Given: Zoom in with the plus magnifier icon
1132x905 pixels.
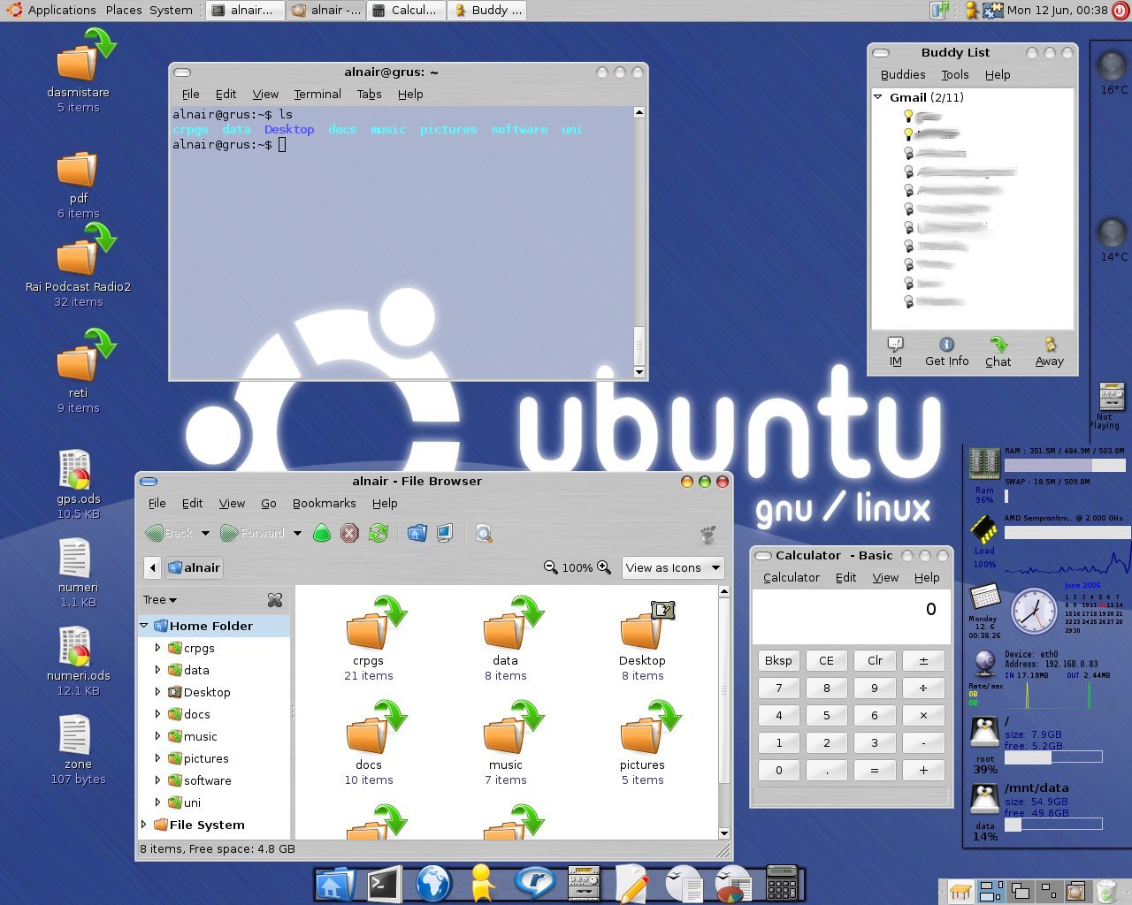Looking at the screenshot, I should pyautogui.click(x=604, y=567).
